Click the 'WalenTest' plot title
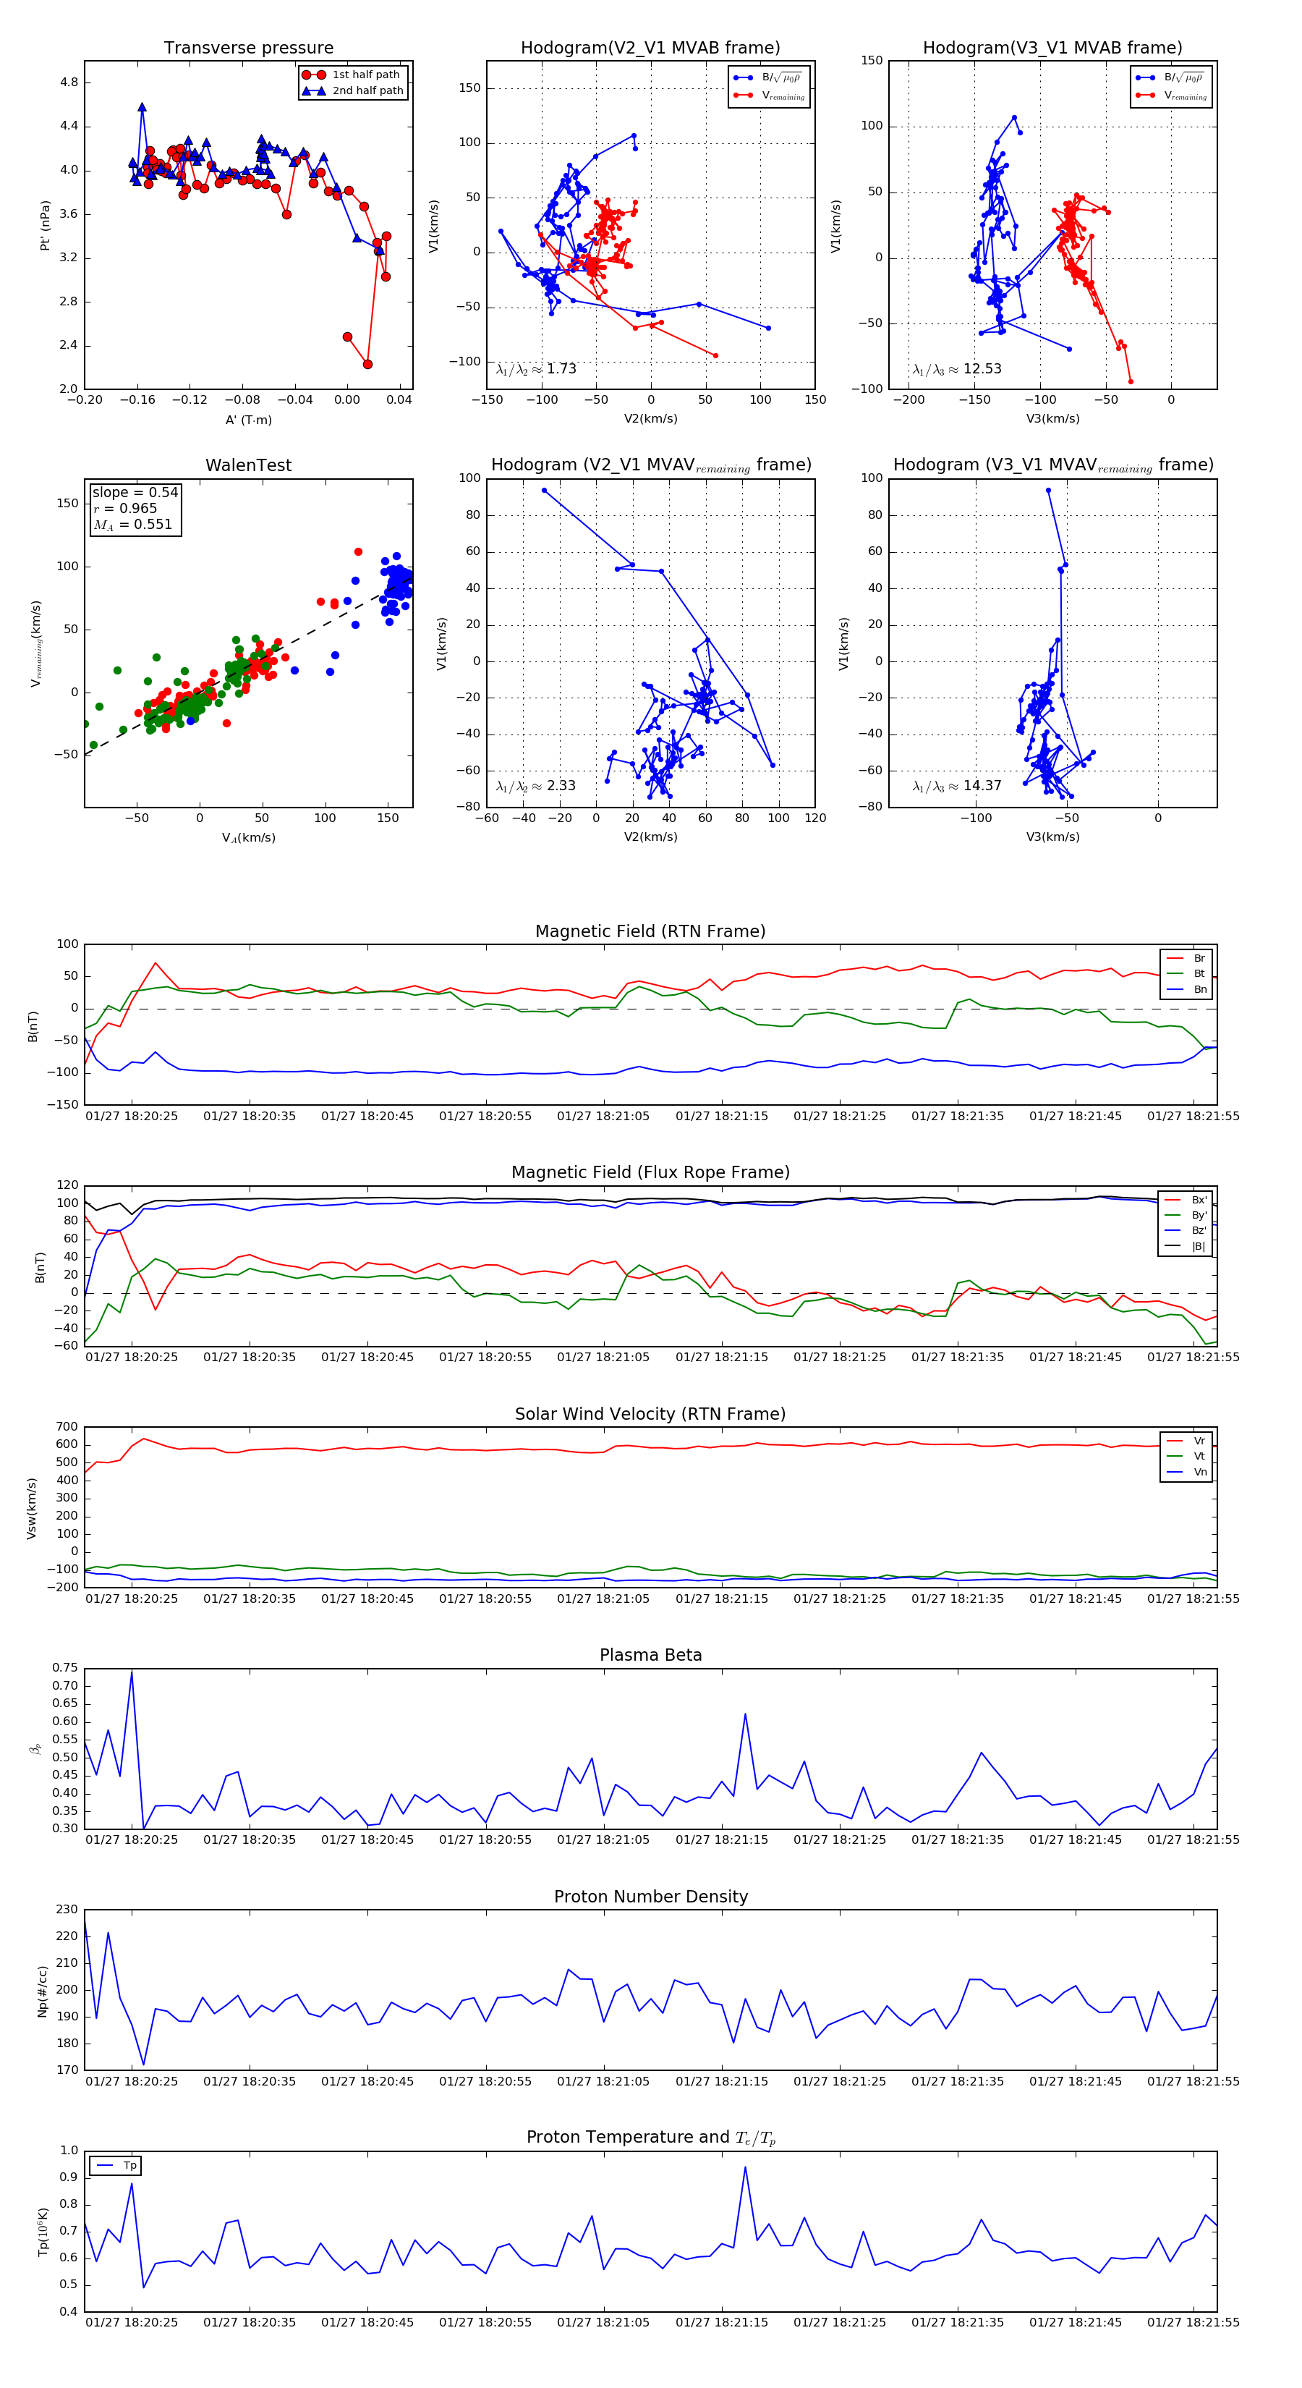The width and height of the screenshot is (1302, 2388). pyautogui.click(x=248, y=465)
